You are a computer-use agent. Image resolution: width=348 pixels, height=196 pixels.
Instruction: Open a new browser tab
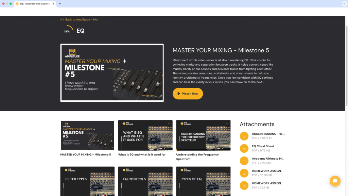(60, 4)
